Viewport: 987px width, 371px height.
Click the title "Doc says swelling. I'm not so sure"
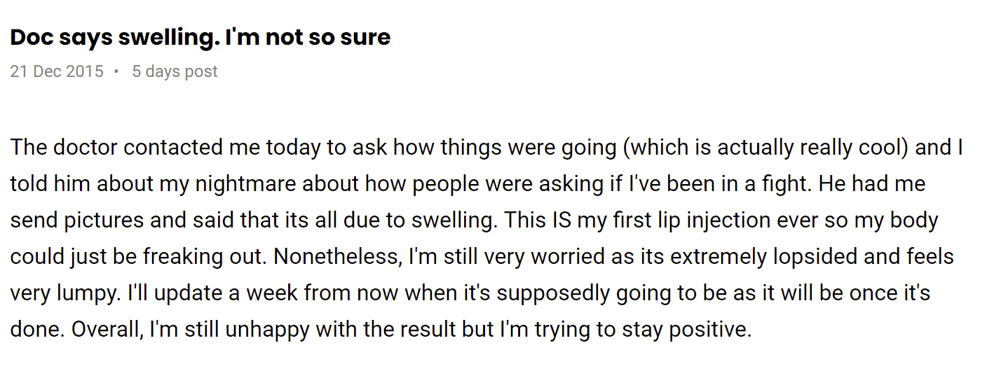pos(200,37)
